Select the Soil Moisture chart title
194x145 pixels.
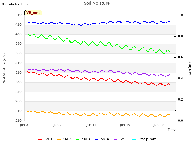(97, 3)
